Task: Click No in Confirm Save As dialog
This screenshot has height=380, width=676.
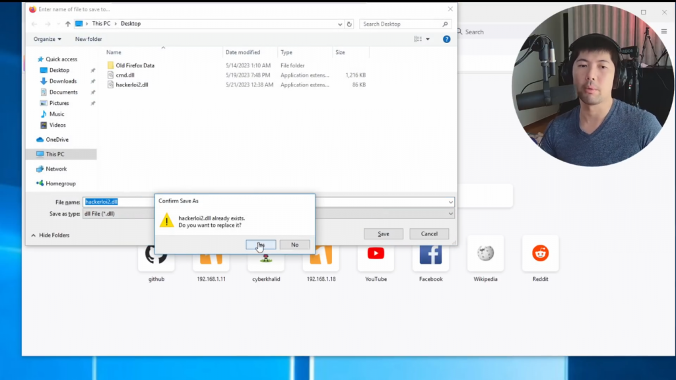Action: [x=294, y=245]
